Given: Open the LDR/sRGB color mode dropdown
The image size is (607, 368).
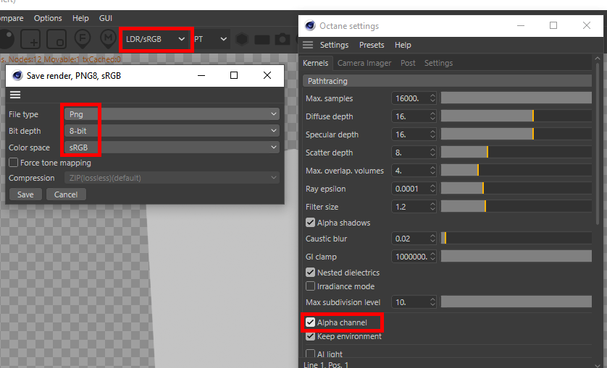Looking at the screenshot, I should pos(155,39).
